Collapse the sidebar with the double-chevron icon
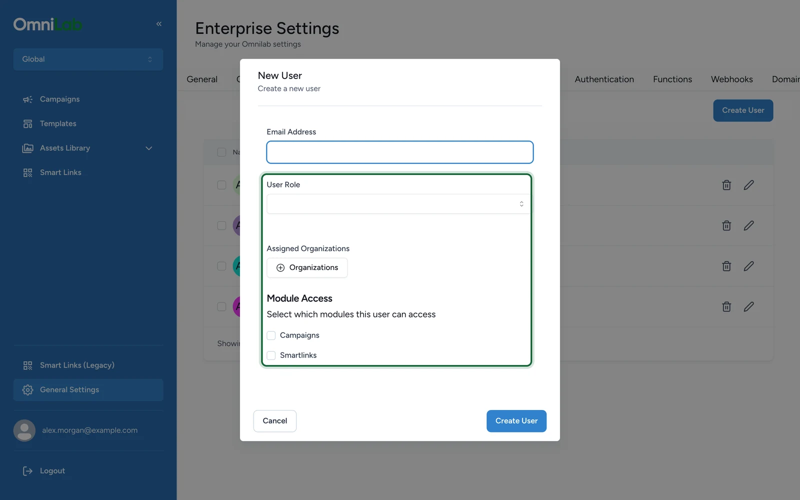Screen dimensions: 800x500 click(159, 24)
